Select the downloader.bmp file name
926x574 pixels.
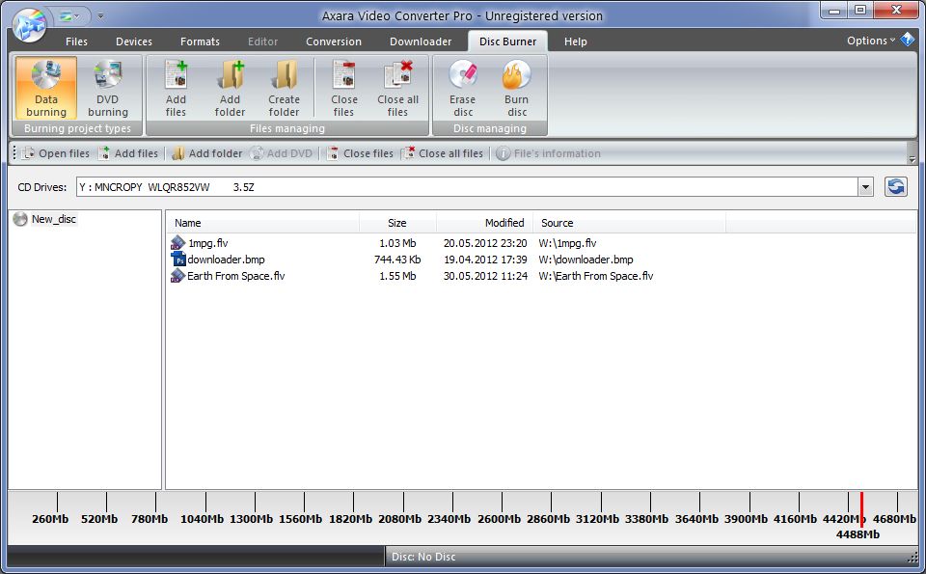click(226, 260)
